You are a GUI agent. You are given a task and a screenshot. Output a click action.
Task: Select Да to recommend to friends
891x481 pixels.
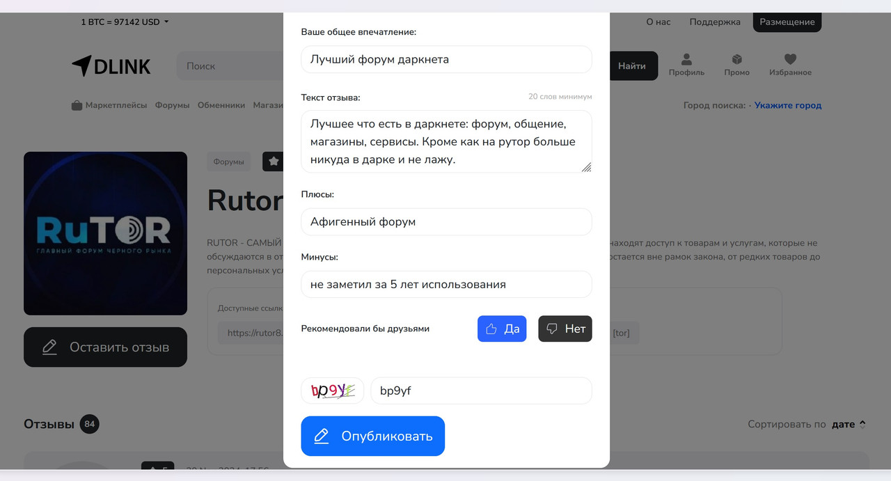point(502,329)
